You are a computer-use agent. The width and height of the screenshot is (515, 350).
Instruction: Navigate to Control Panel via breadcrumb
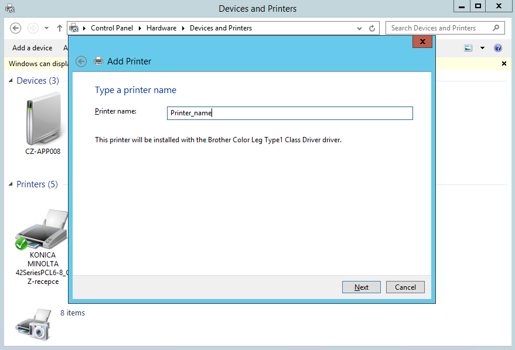112,28
